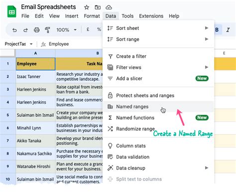Open the Extensions menu
This screenshot has width=236, height=194.
tap(151, 16)
